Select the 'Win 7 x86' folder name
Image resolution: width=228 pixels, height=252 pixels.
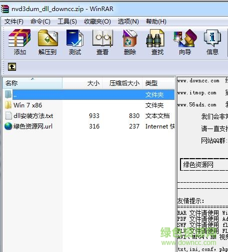(27, 105)
